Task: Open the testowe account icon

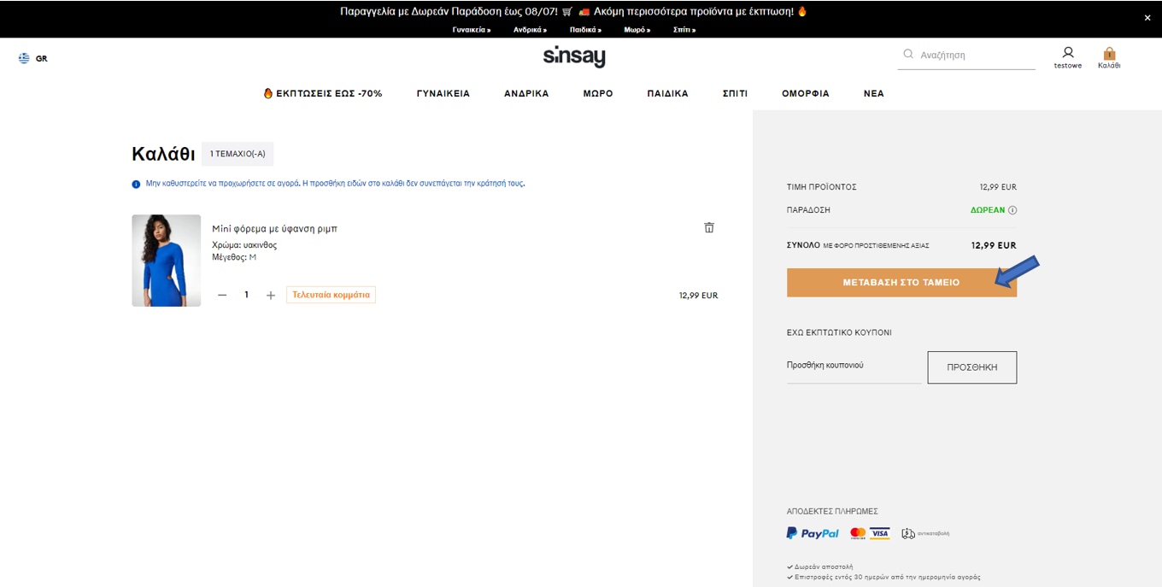Action: (x=1067, y=53)
